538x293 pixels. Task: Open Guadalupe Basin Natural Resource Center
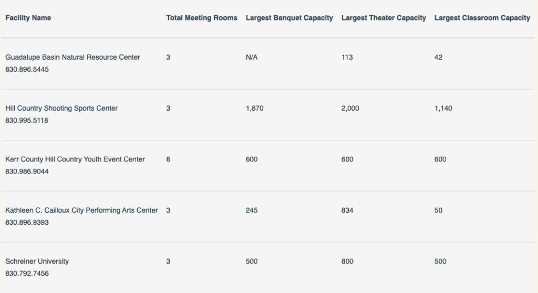[x=73, y=57]
